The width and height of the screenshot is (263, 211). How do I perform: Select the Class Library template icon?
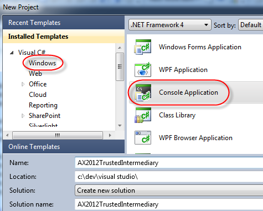142,115
